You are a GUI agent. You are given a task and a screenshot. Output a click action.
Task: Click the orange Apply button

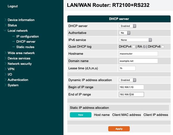pos(119,129)
